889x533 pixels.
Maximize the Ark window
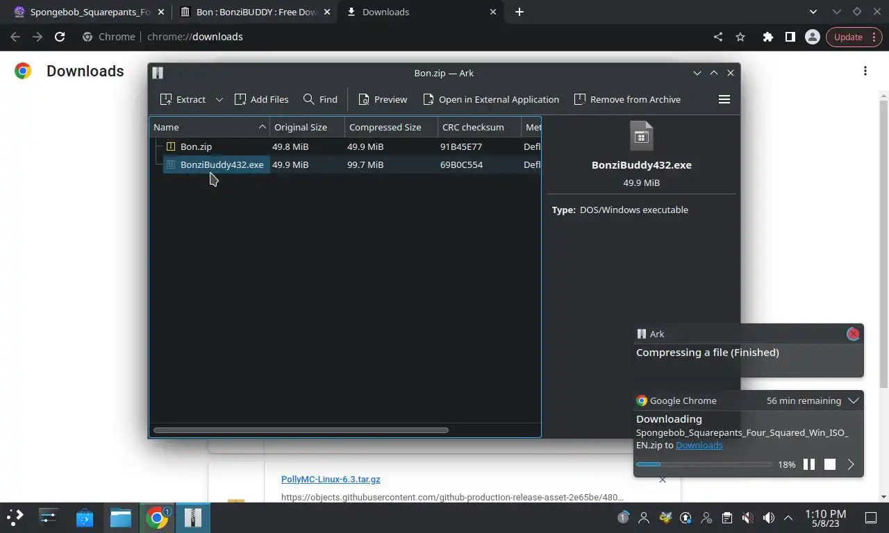coord(714,73)
